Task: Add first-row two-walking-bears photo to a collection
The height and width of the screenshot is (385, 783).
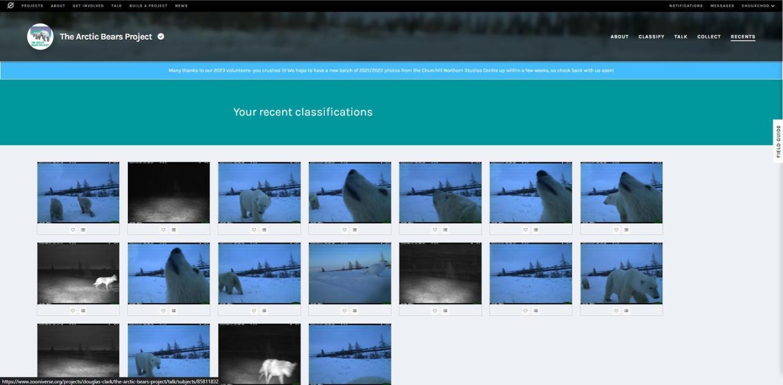Action: pos(83,230)
